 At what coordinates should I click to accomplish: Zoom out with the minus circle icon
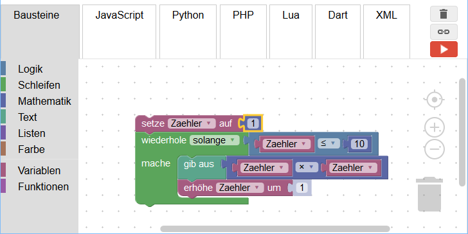pos(435,148)
